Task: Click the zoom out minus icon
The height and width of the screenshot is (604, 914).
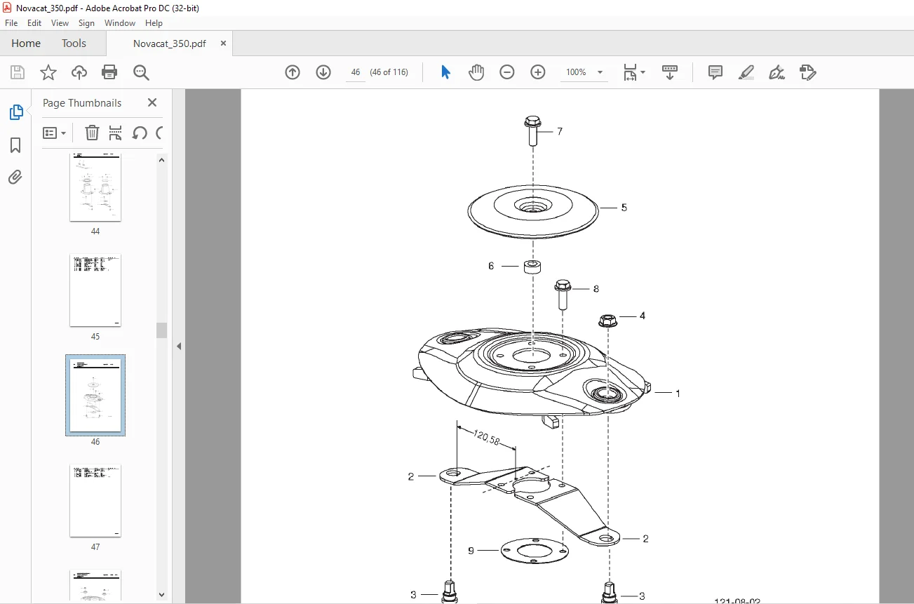Action: point(507,72)
